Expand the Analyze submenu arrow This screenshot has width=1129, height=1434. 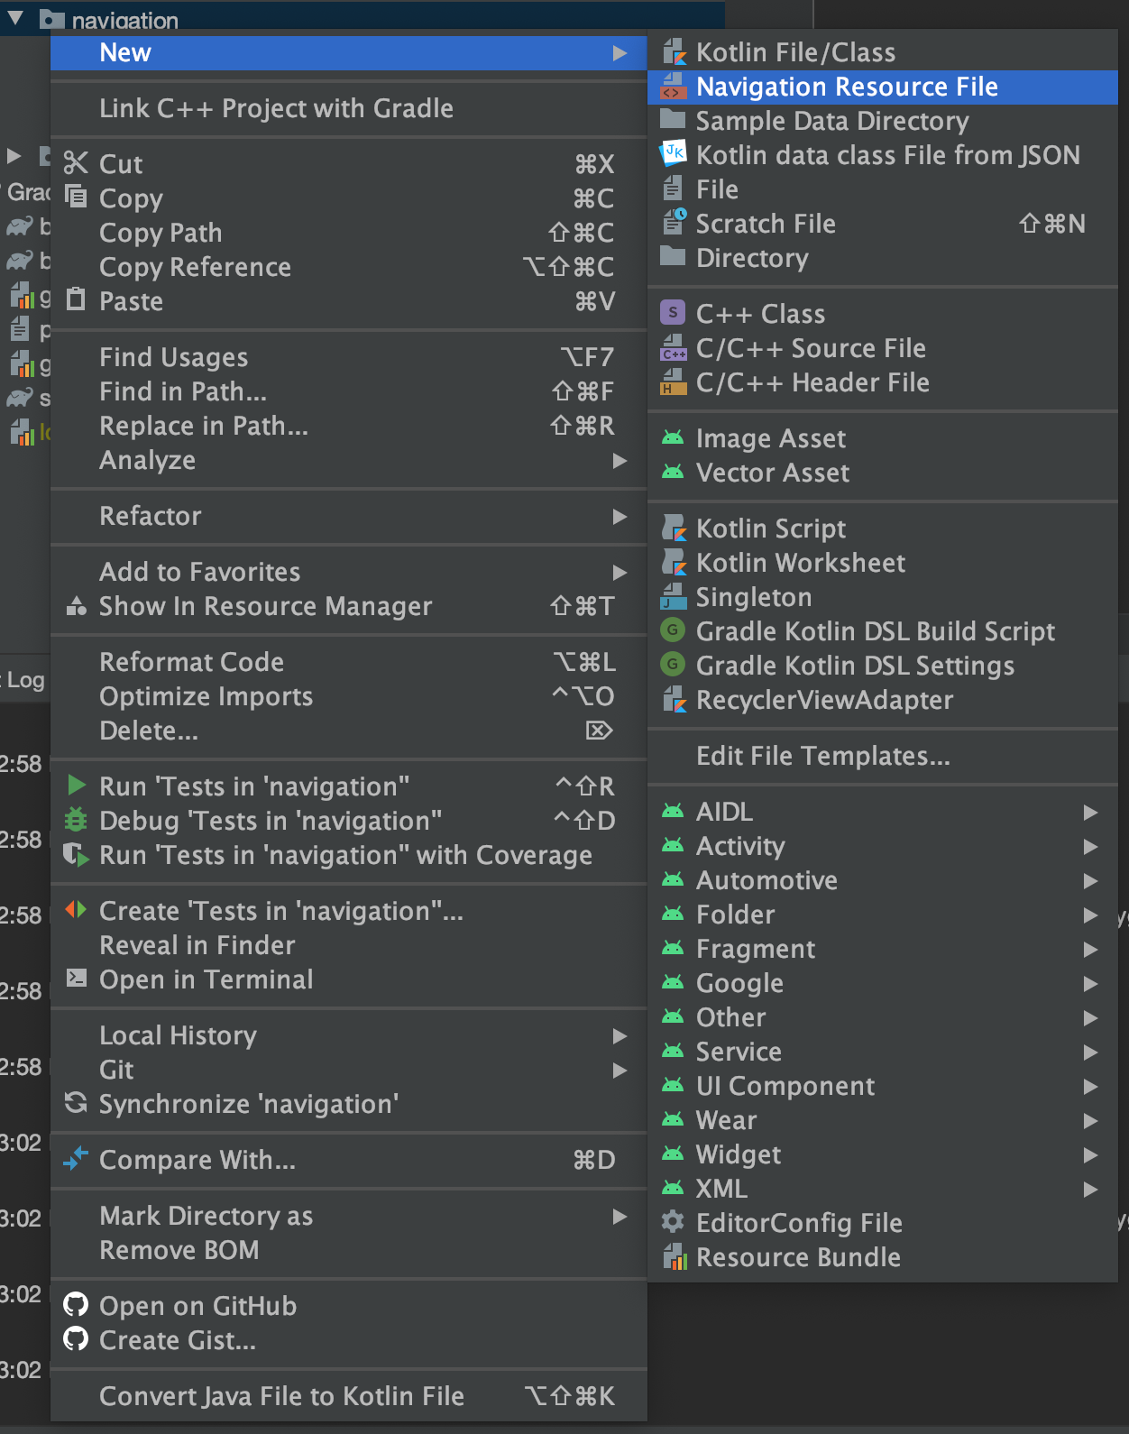(620, 461)
